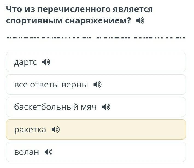Click the question heading about спортивным снаряжением
Viewport: 194px width, 168px height.
pos(79,15)
